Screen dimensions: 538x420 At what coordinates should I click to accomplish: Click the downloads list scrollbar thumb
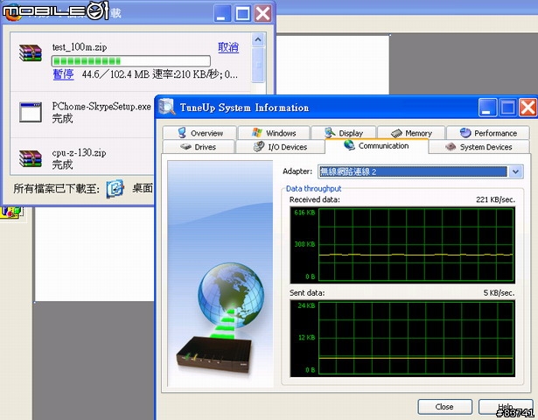pos(258,65)
